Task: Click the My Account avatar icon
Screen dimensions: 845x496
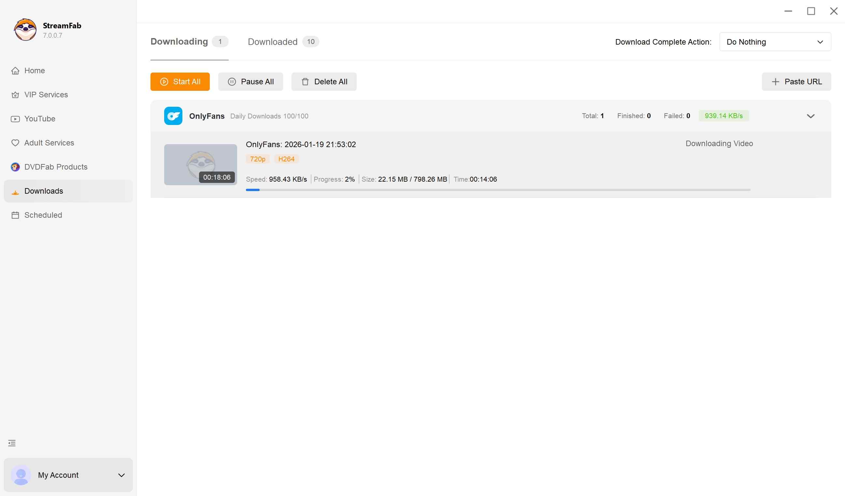Action: 21,475
